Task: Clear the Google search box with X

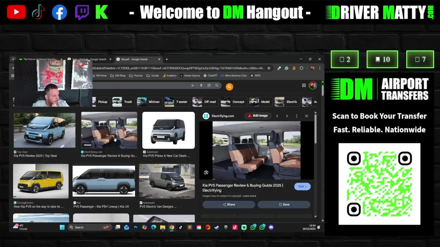Action: (x=192, y=85)
